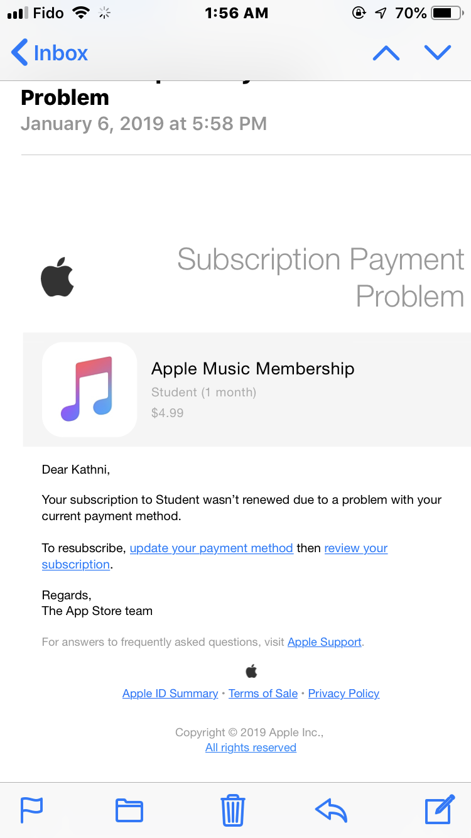The height and width of the screenshot is (838, 471).
Task: Tap the battery indicator in the status bar
Action: coord(446,13)
